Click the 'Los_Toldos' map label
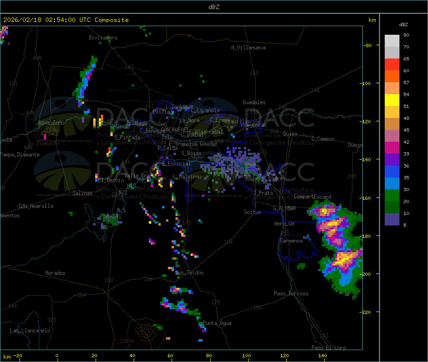 point(189,273)
